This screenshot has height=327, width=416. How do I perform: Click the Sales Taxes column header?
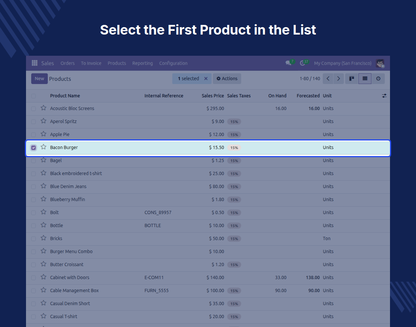tap(239, 96)
